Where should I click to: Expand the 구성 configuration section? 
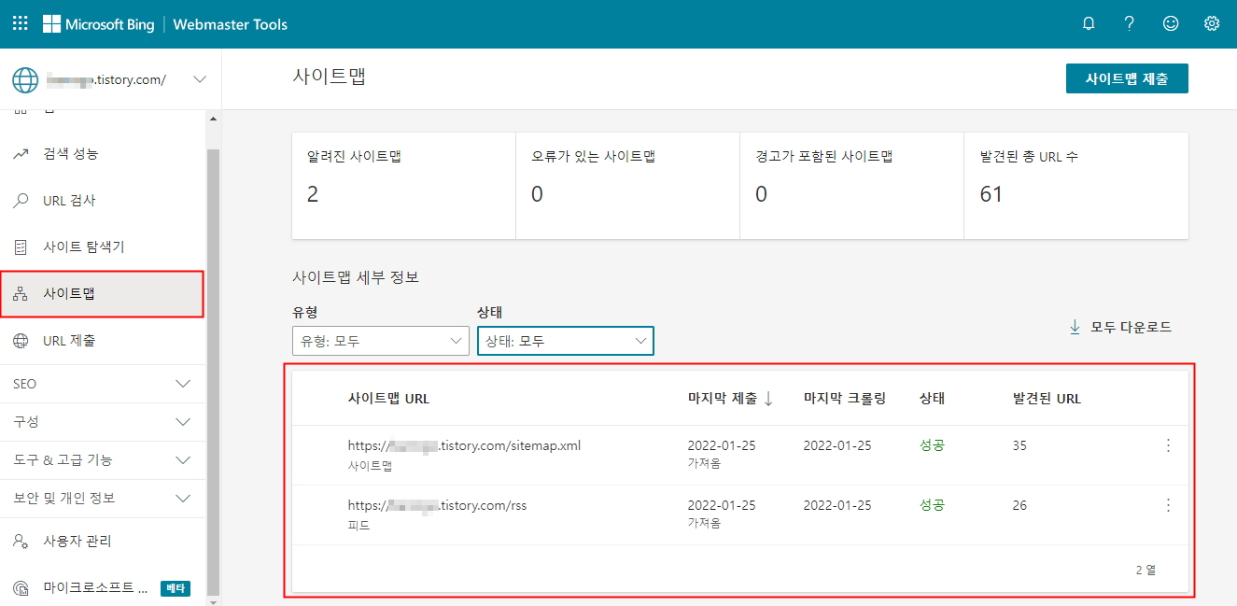pyautogui.click(x=103, y=421)
